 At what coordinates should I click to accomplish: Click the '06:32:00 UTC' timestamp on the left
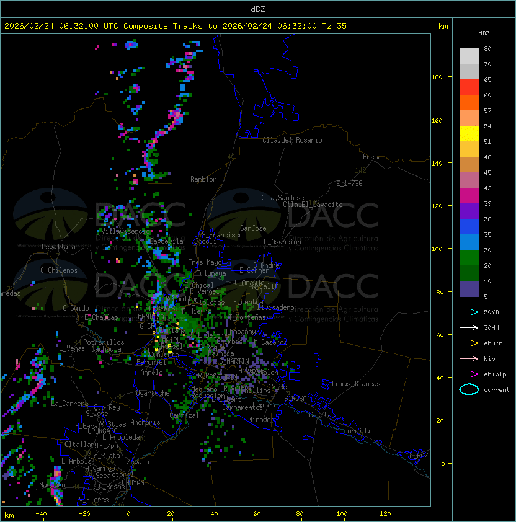[89, 26]
